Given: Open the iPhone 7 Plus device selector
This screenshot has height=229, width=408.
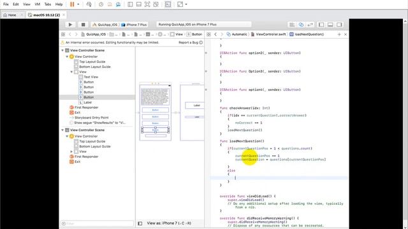Looking at the screenshot, I should click(134, 25).
